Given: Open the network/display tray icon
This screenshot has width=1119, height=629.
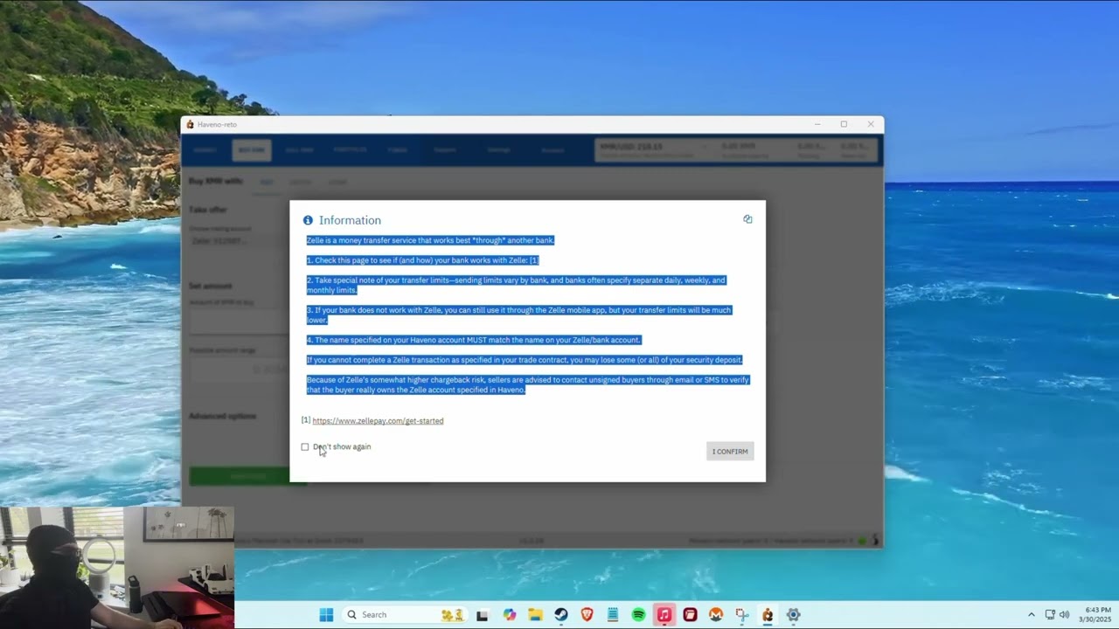Looking at the screenshot, I should pyautogui.click(x=1050, y=615).
